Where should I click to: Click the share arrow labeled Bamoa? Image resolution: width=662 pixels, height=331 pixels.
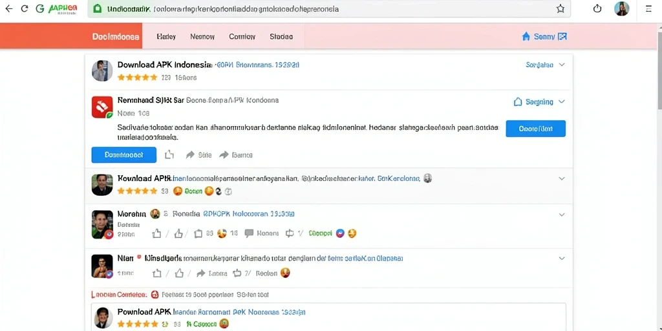click(224, 155)
